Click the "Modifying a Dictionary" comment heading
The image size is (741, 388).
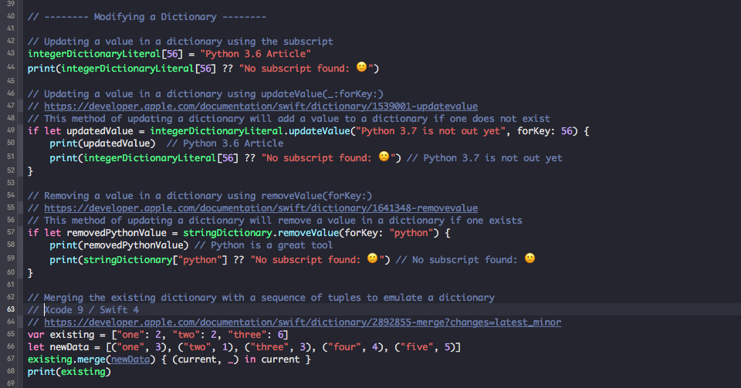point(147,17)
